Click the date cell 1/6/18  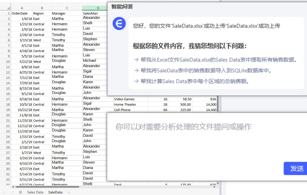[22, 19]
